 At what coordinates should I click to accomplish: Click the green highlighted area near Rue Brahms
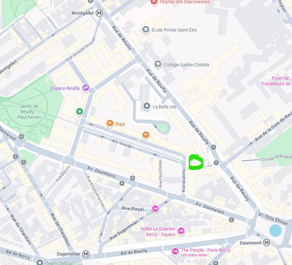(196, 162)
